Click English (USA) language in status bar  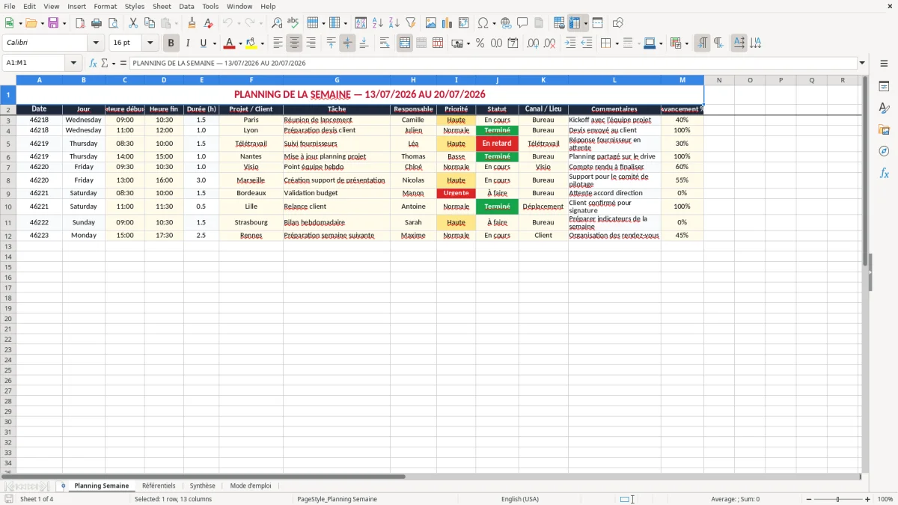click(520, 499)
